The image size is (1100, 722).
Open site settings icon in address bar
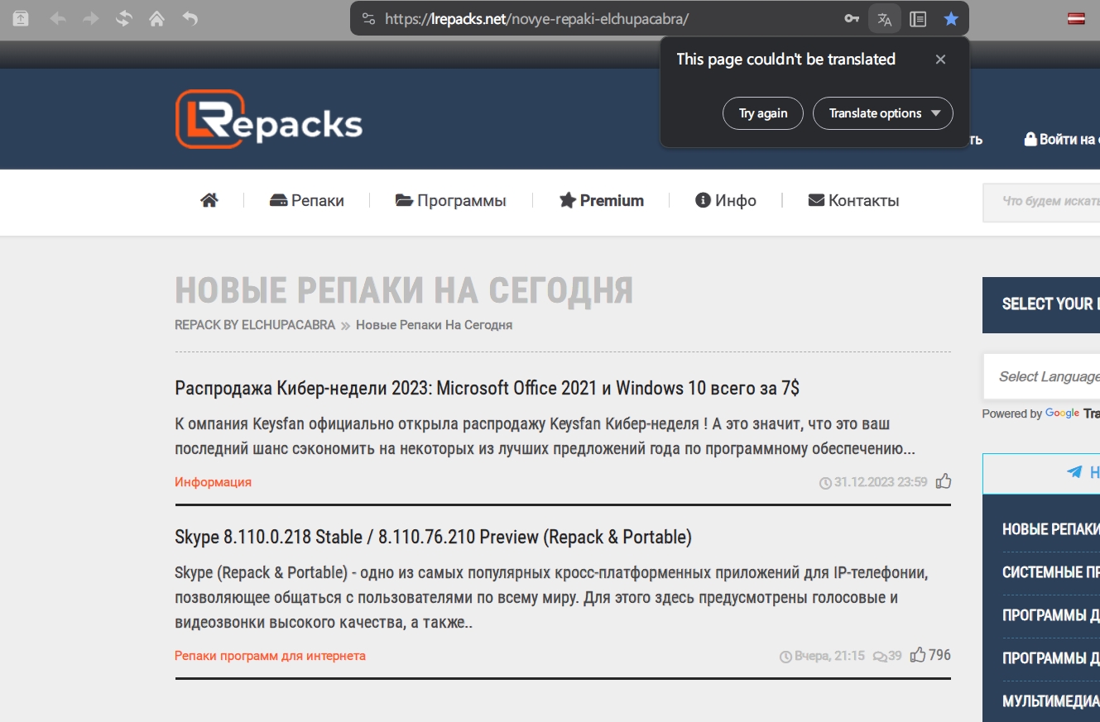(x=369, y=18)
